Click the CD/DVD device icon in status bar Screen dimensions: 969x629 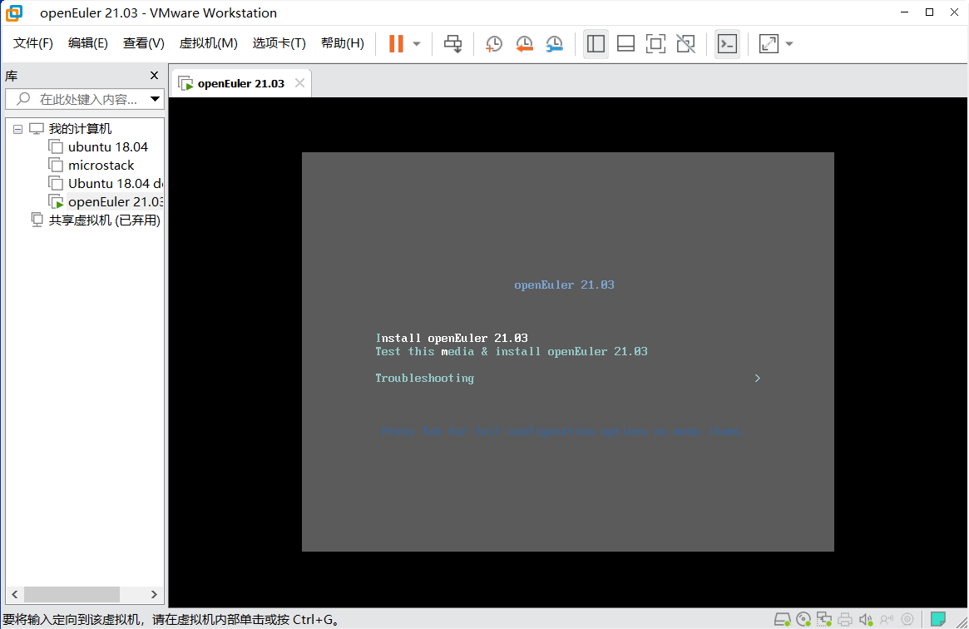click(x=803, y=620)
